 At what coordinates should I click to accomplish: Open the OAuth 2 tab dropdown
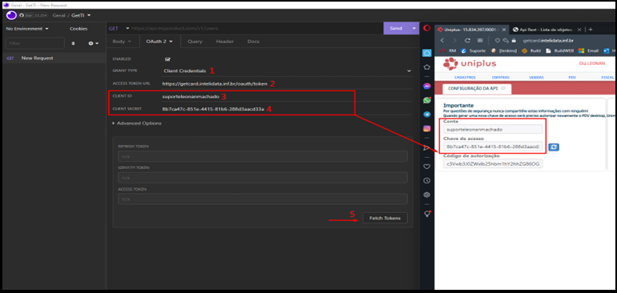tap(159, 42)
